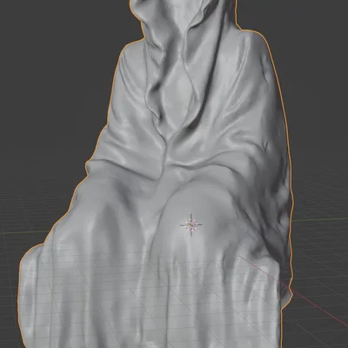Click the 3D cursor crosshair
The width and height of the screenshot is (348, 348).
click(x=191, y=224)
